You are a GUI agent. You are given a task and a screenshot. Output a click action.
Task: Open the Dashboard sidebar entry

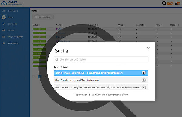(x=13, y=11)
